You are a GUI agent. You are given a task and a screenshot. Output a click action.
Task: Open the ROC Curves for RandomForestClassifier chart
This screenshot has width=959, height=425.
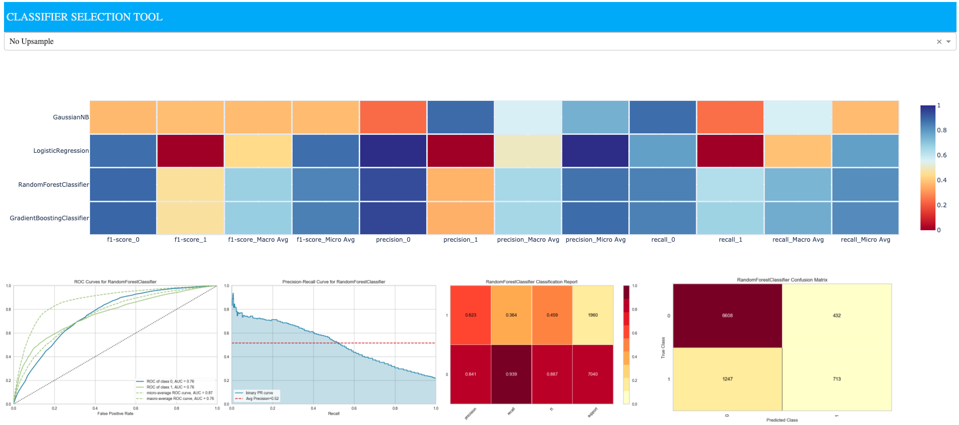115,345
